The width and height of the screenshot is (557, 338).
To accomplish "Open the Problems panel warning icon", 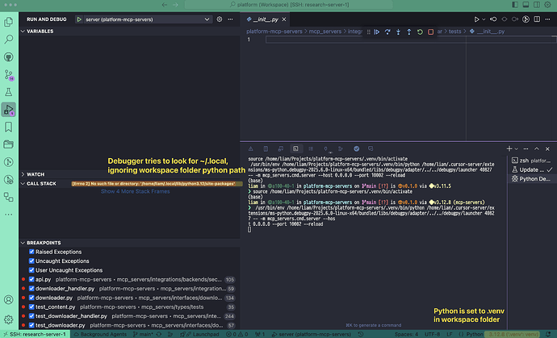I will click(250, 148).
